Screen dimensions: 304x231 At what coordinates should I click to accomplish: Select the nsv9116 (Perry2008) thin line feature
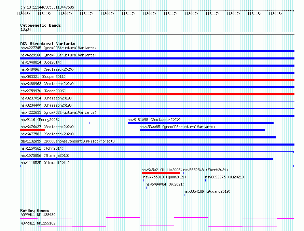(x=55, y=123)
